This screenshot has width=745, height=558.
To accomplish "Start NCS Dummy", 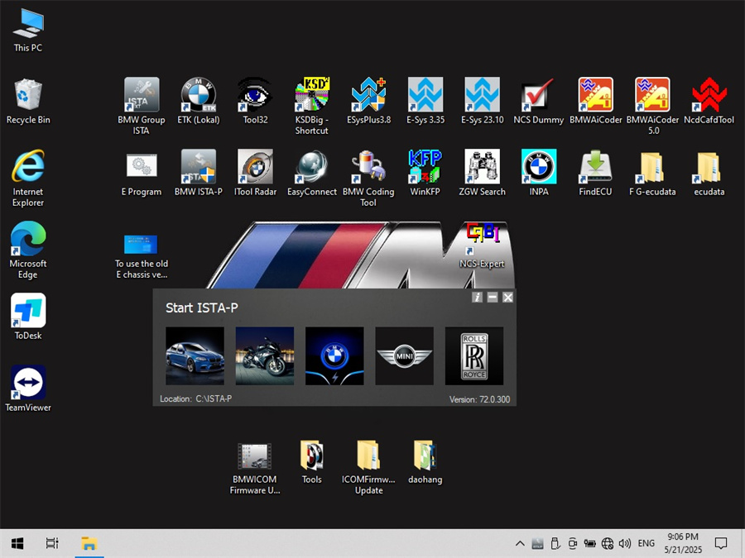I will coord(538,94).
